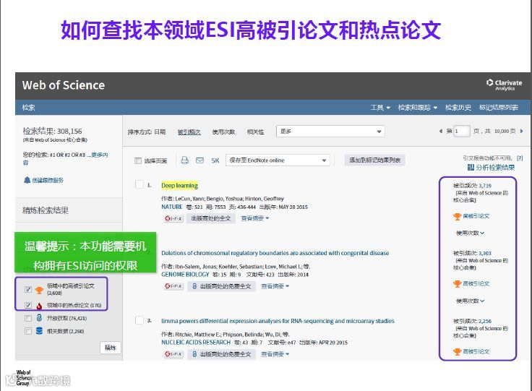
Task: Sort results by date
Action: point(160,132)
